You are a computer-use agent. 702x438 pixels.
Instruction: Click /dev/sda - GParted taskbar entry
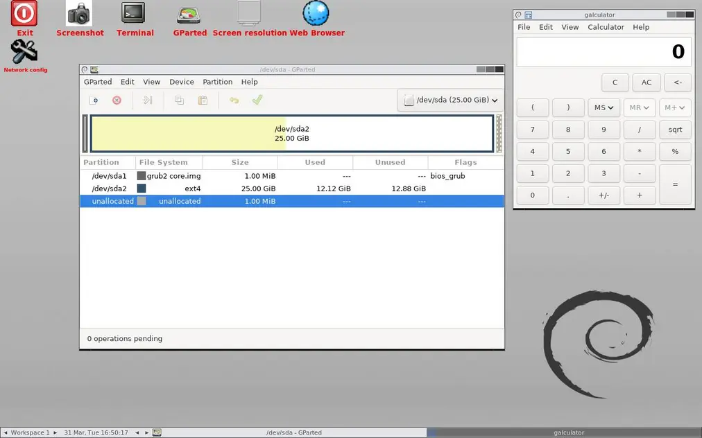(x=294, y=432)
